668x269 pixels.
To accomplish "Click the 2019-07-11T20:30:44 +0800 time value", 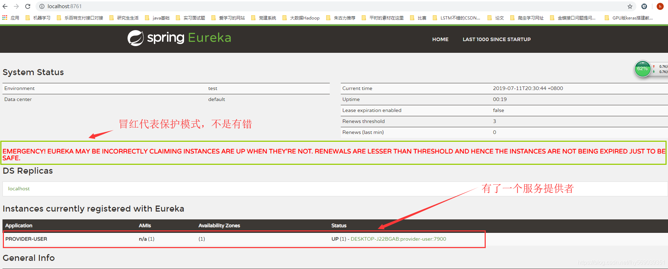I will [x=528, y=89].
